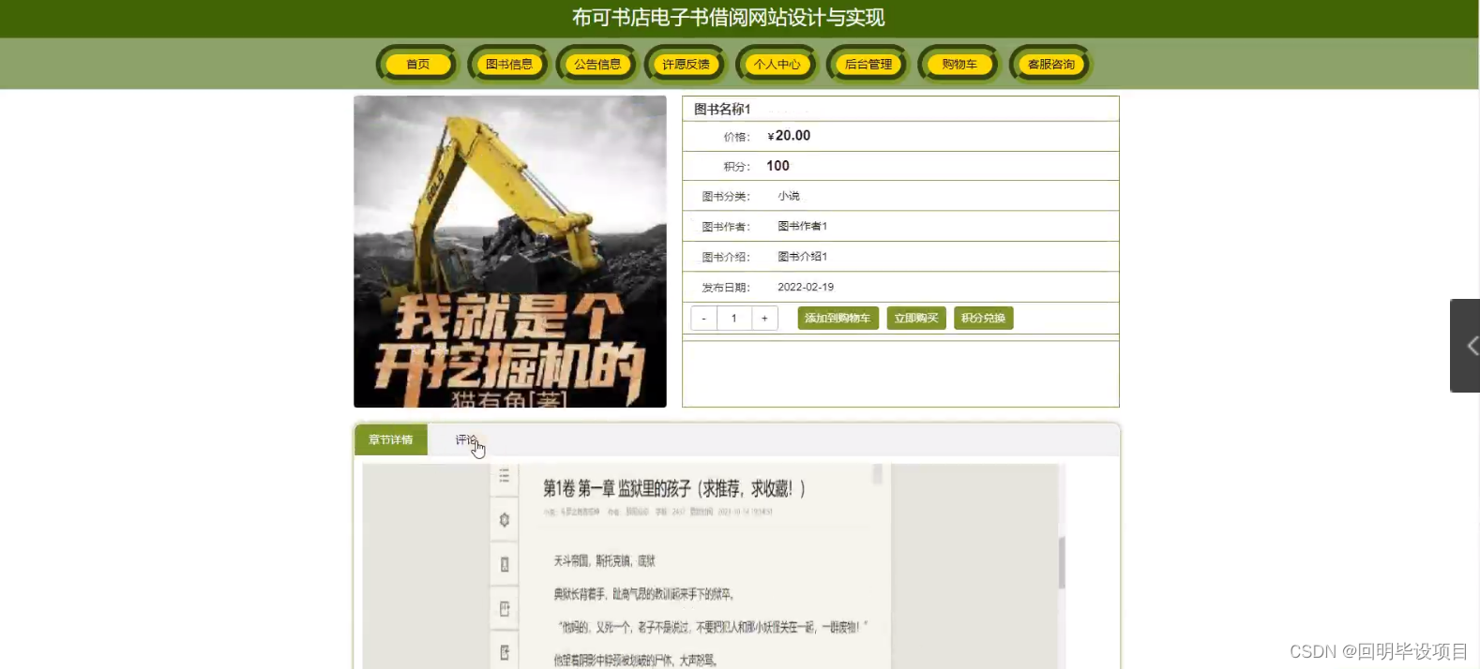This screenshot has width=1480, height=669.
Task: Click the site title 布可书店电子书借阅网站设计与实现
Action: click(729, 18)
